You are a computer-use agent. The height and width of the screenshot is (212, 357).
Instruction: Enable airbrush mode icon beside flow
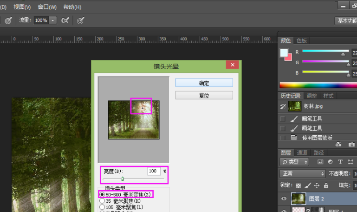(x=65, y=20)
